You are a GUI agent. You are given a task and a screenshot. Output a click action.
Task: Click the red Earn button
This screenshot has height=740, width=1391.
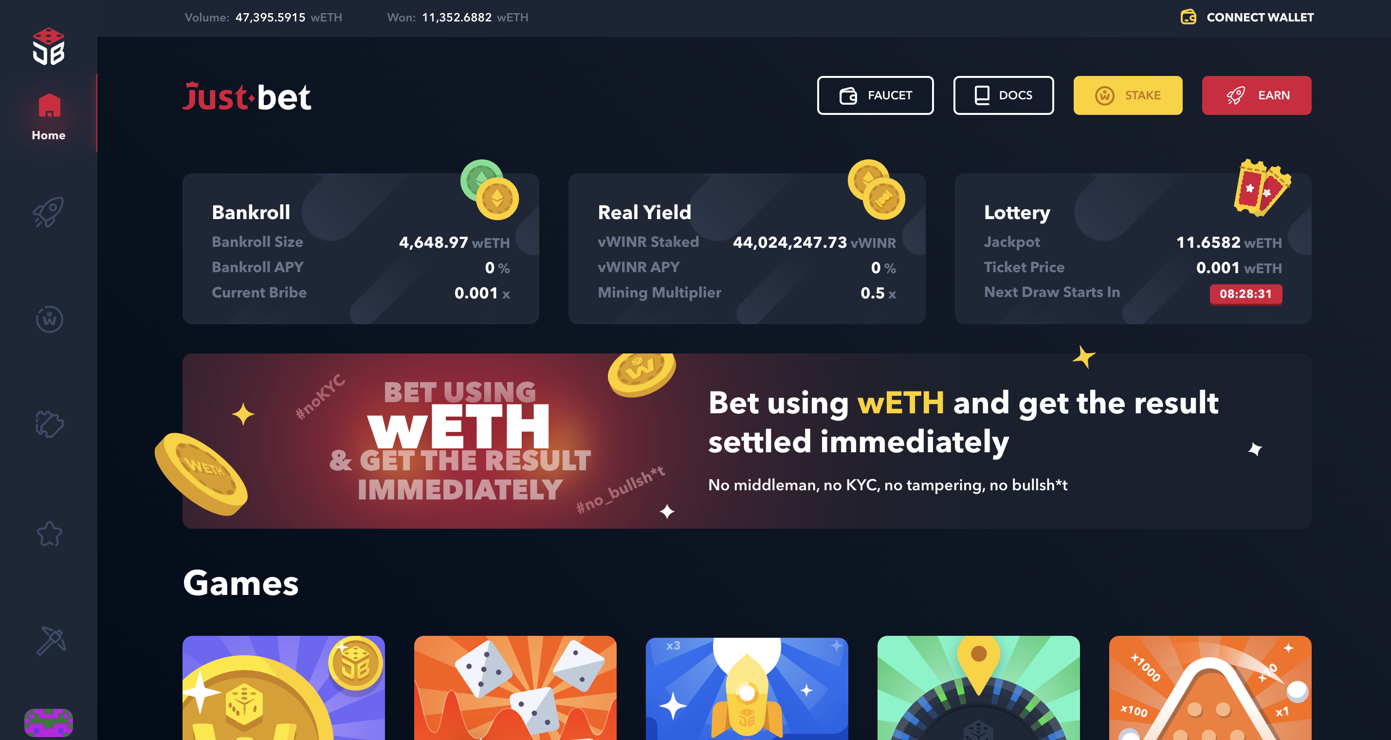tap(1256, 95)
